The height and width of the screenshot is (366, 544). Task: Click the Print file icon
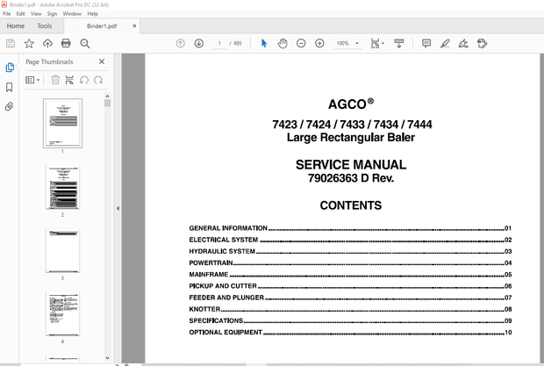66,43
